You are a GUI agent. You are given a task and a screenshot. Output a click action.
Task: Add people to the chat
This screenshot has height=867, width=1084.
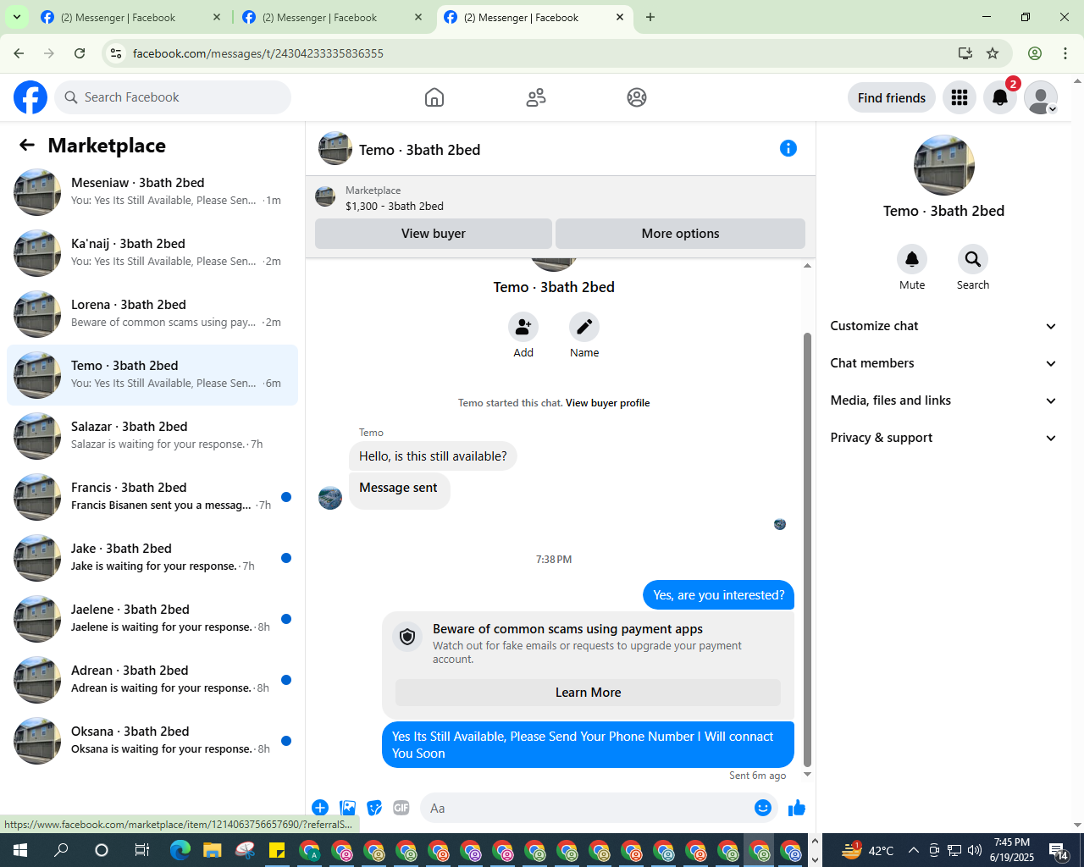(523, 327)
